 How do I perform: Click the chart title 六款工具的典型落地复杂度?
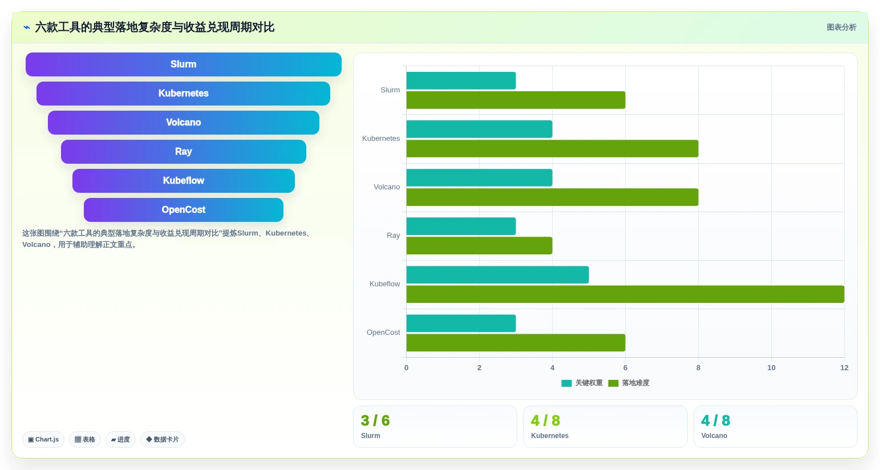pos(155,27)
